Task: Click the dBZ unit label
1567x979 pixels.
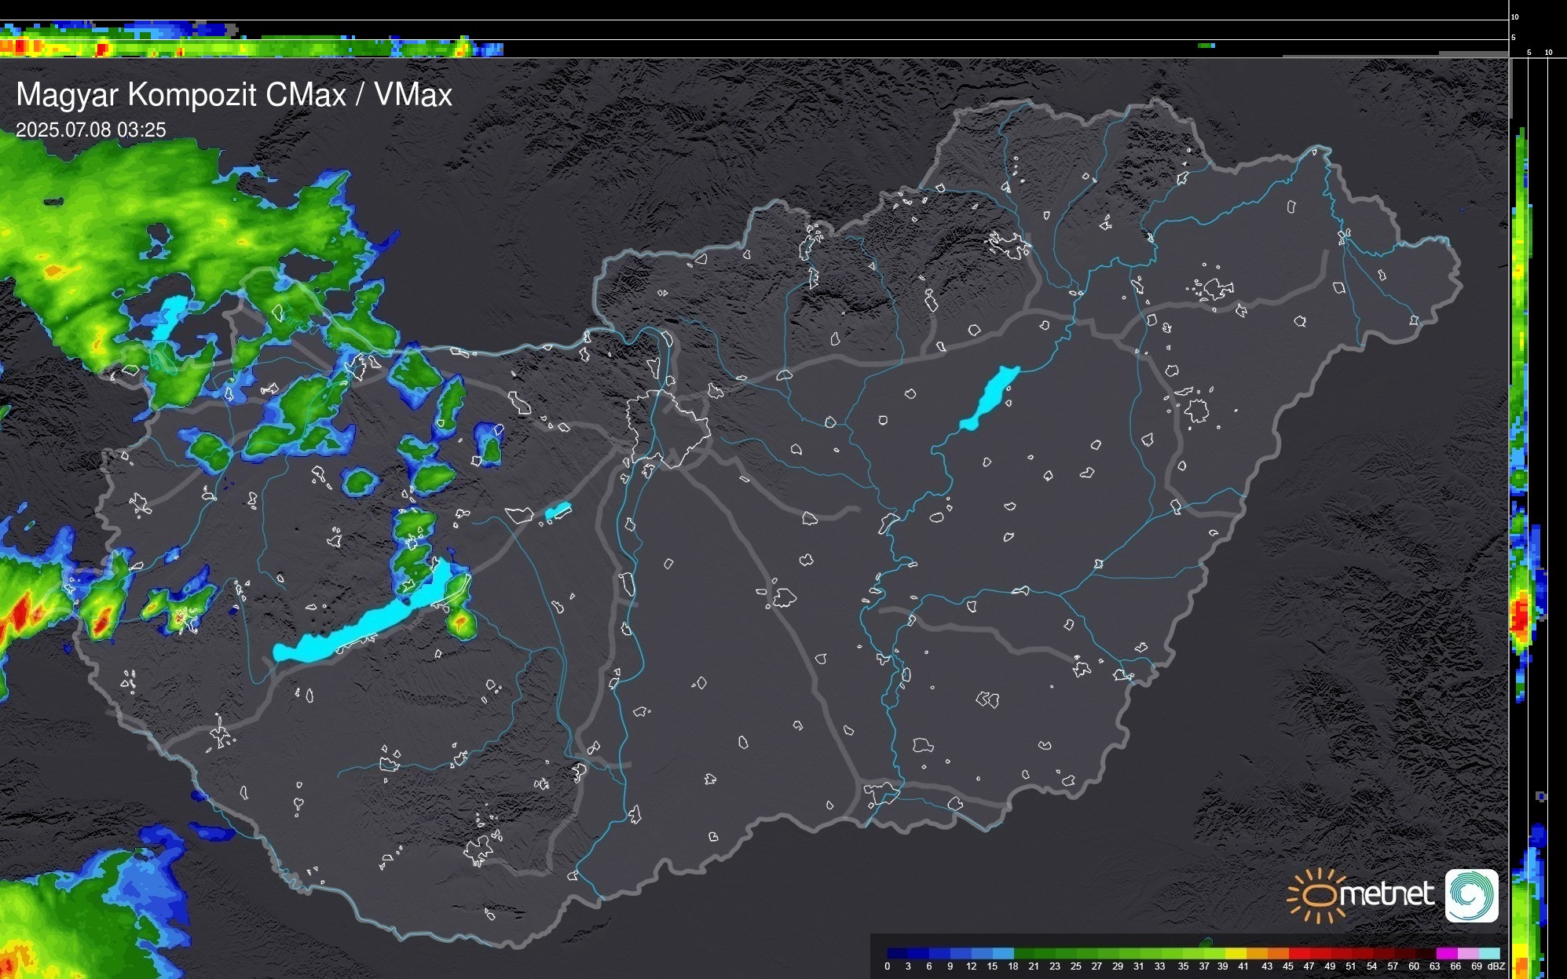Action: [1496, 966]
